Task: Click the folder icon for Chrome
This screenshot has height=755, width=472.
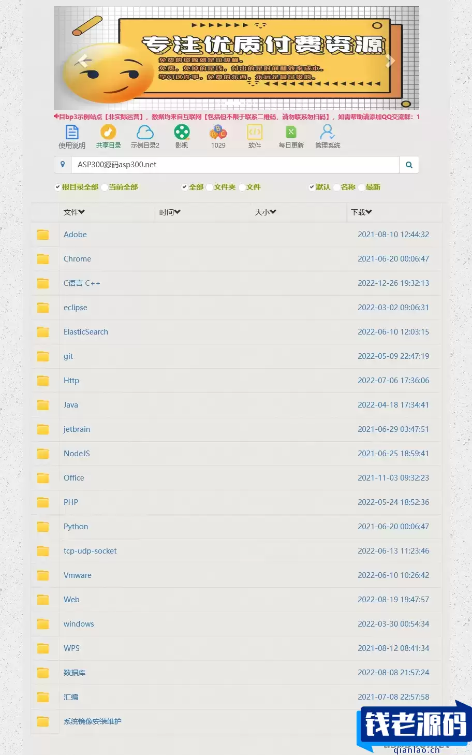Action: [x=43, y=259]
